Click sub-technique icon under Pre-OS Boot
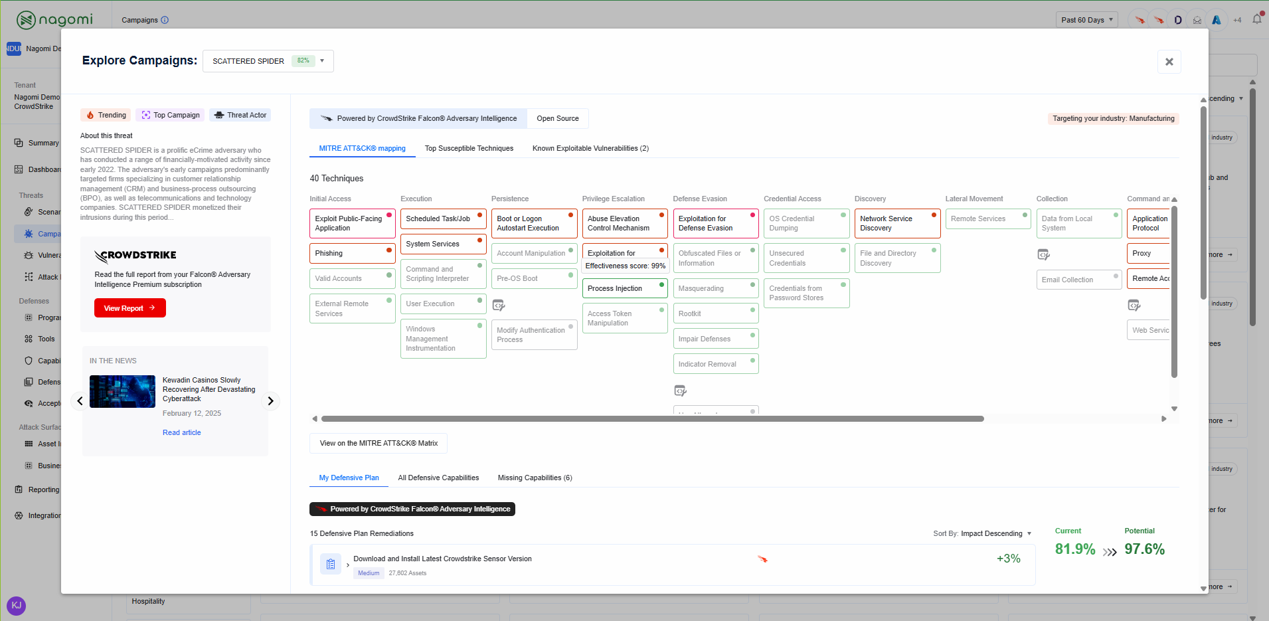 (x=499, y=305)
